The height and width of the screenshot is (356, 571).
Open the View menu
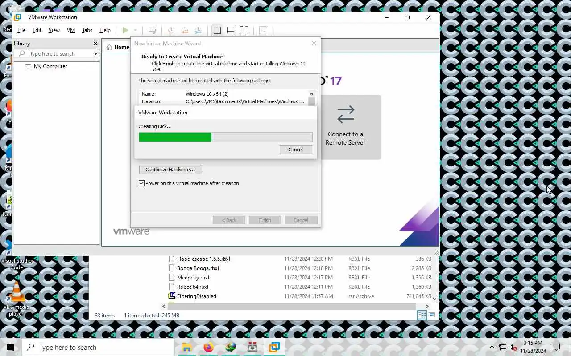click(x=54, y=30)
